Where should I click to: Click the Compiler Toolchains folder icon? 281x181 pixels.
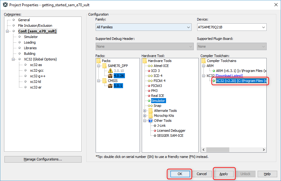(x=204, y=61)
